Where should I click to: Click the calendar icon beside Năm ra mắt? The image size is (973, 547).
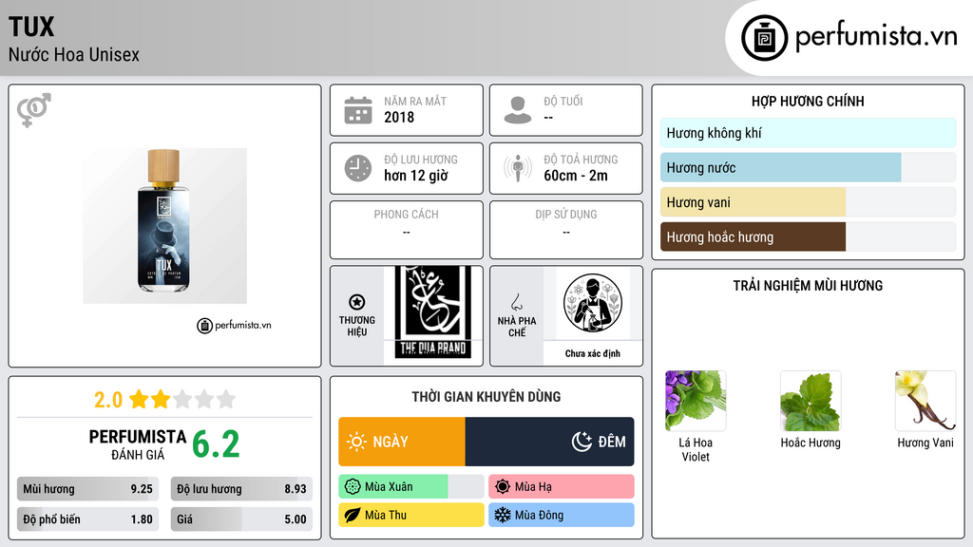tap(358, 110)
